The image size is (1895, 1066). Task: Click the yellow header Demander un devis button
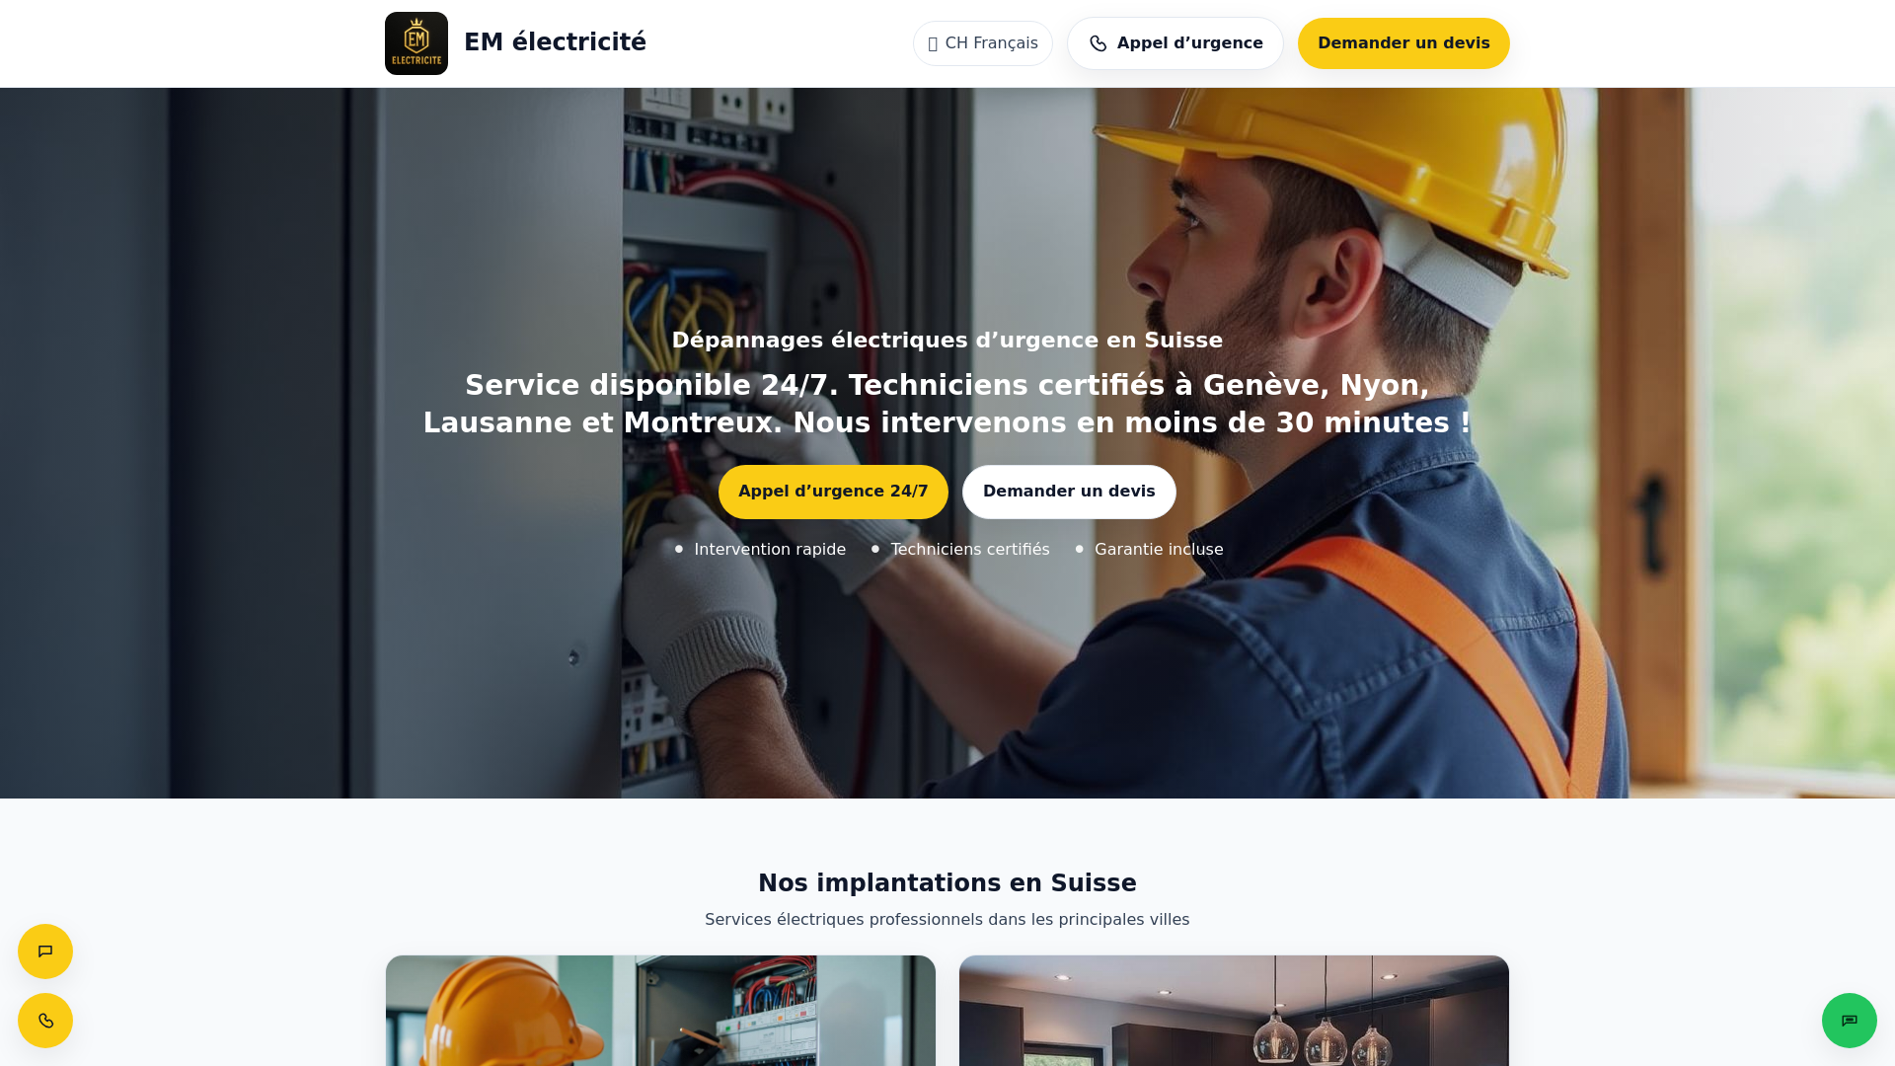click(1403, 43)
